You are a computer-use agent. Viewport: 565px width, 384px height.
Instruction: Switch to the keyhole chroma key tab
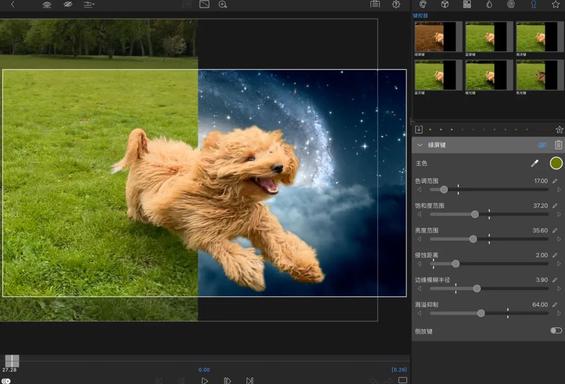533,4
